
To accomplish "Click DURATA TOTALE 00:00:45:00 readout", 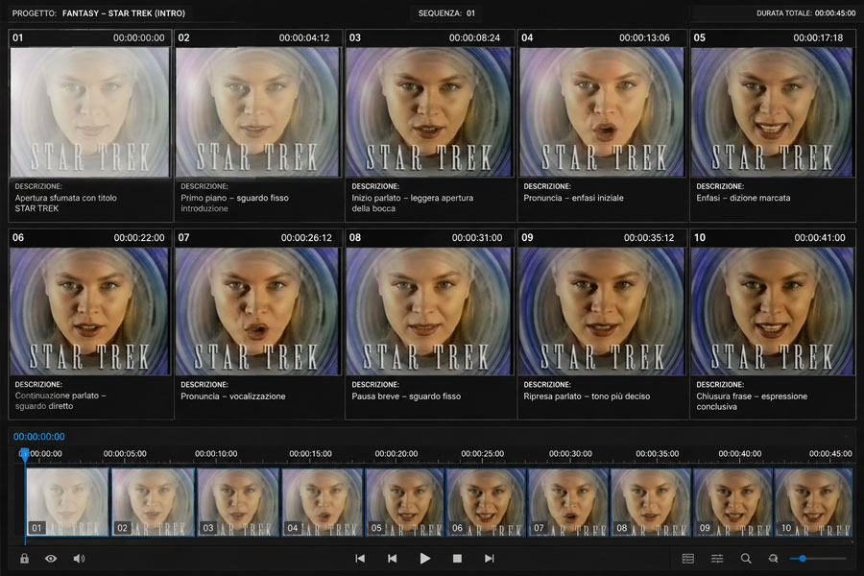I will coord(805,13).
